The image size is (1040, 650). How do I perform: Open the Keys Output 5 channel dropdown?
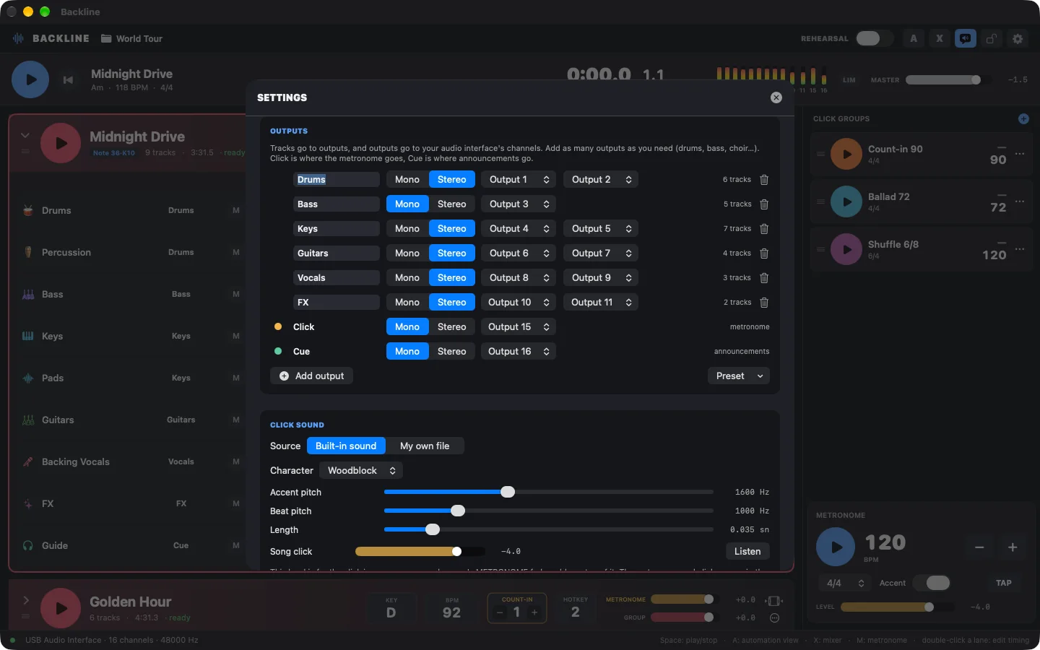(x=601, y=229)
